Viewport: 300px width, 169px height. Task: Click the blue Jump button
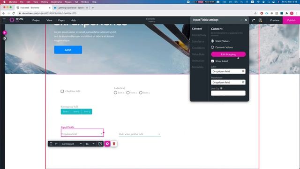coord(68,50)
